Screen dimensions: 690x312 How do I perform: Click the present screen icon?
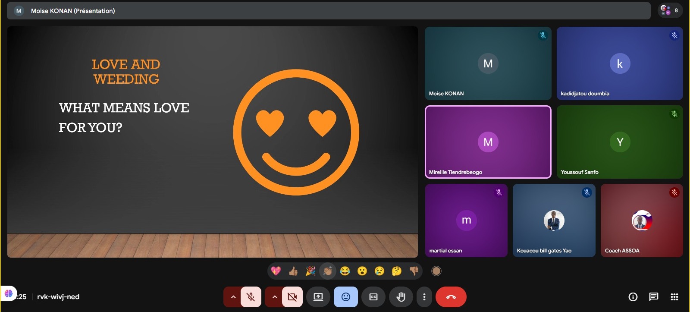tap(318, 297)
